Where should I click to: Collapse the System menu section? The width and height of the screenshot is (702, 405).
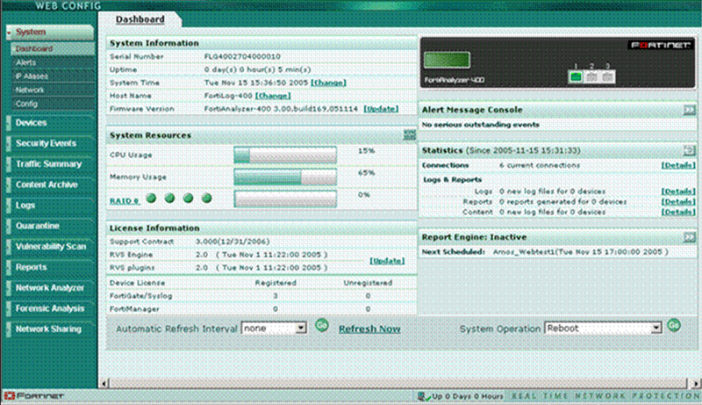point(50,33)
